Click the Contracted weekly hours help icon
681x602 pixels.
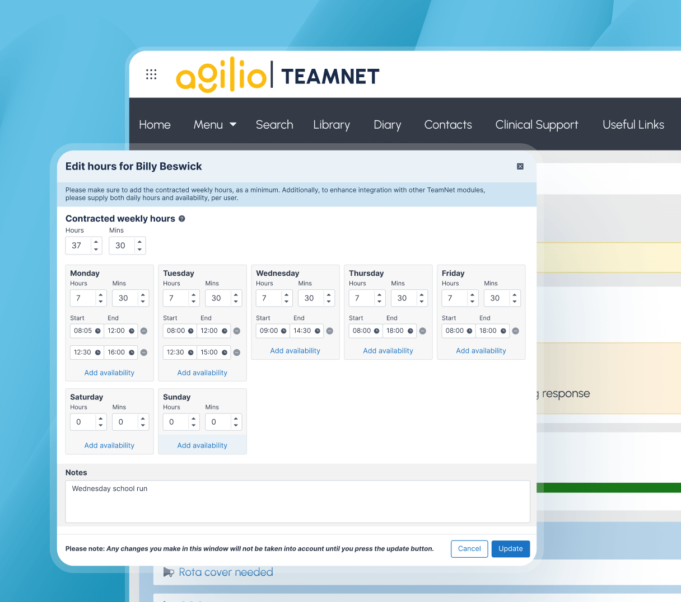click(x=182, y=219)
